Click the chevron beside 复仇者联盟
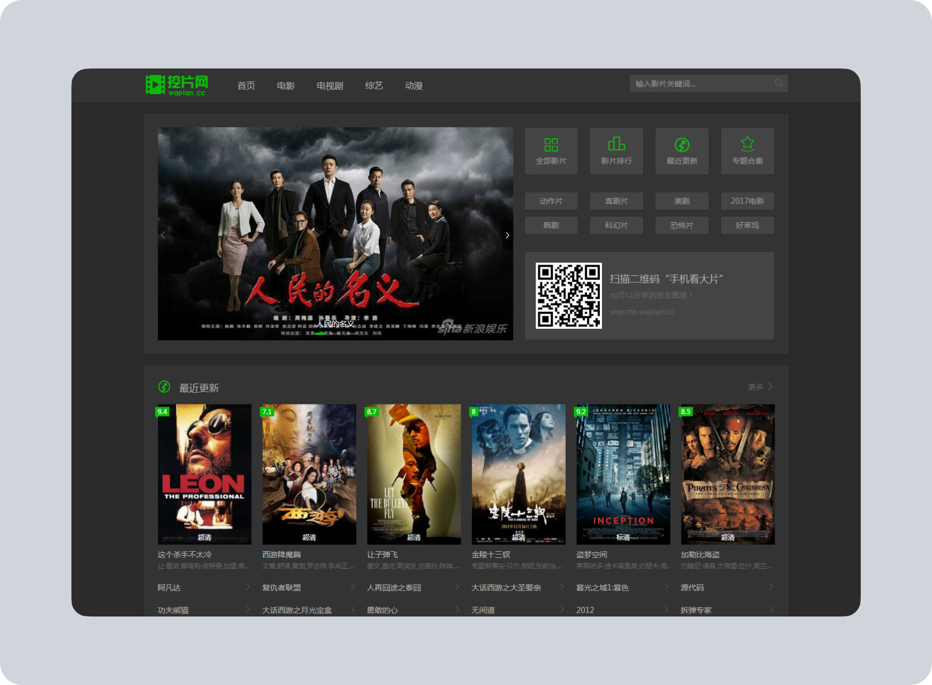 [x=353, y=587]
